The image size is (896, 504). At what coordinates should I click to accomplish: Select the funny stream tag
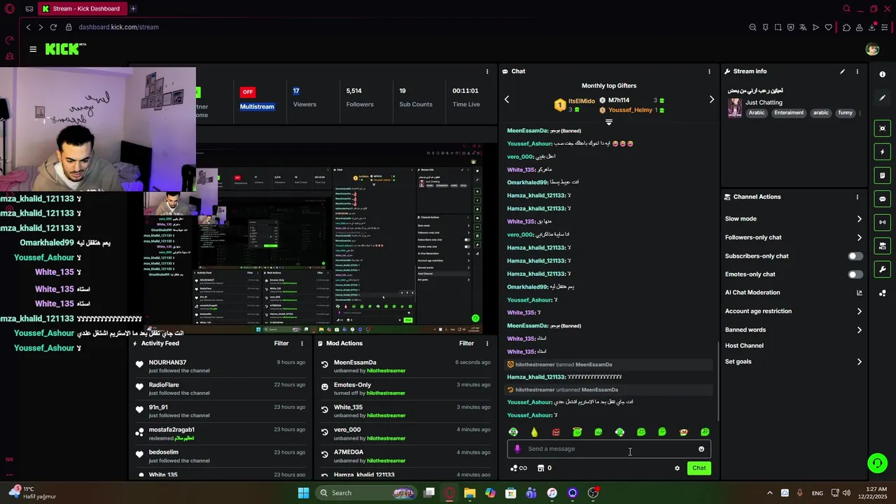(846, 113)
